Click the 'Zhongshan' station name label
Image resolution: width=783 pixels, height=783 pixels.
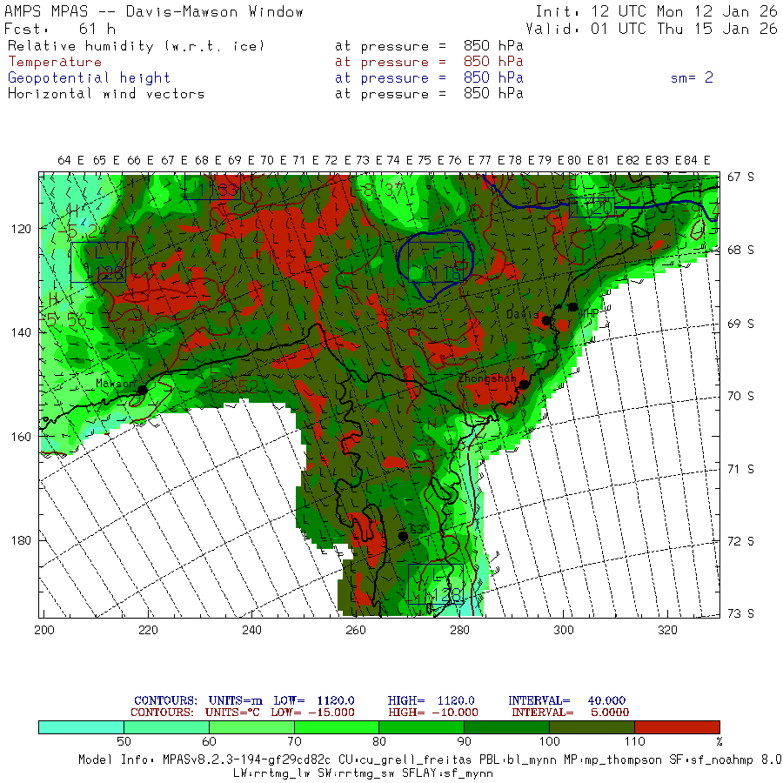pyautogui.click(x=487, y=378)
